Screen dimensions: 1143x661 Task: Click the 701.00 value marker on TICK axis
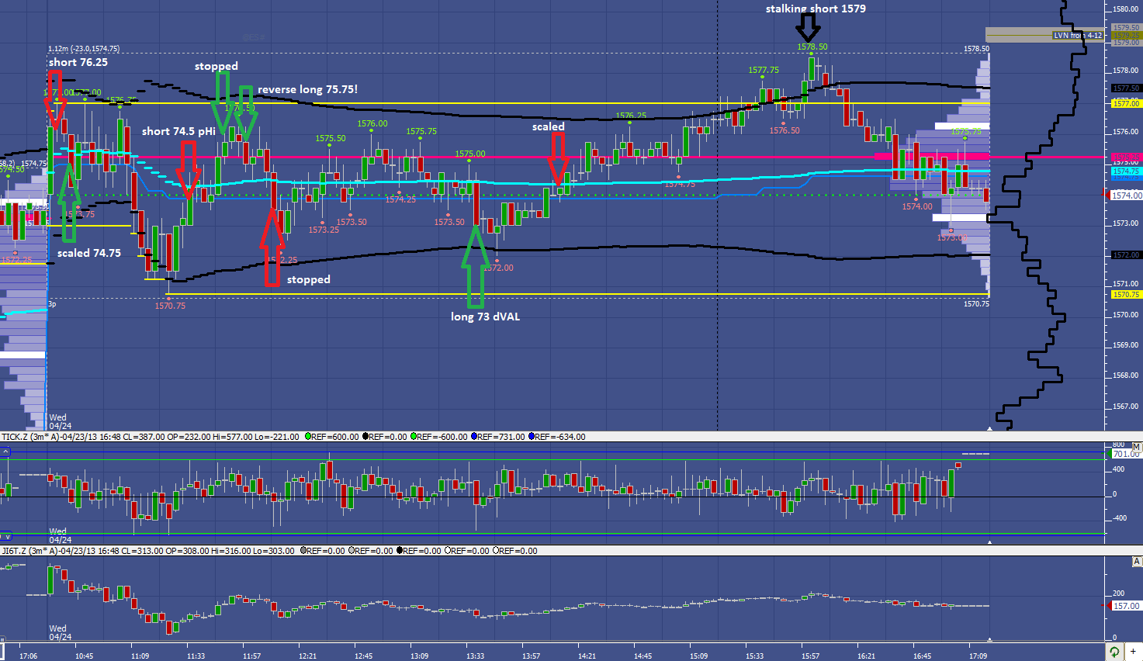coord(1125,454)
